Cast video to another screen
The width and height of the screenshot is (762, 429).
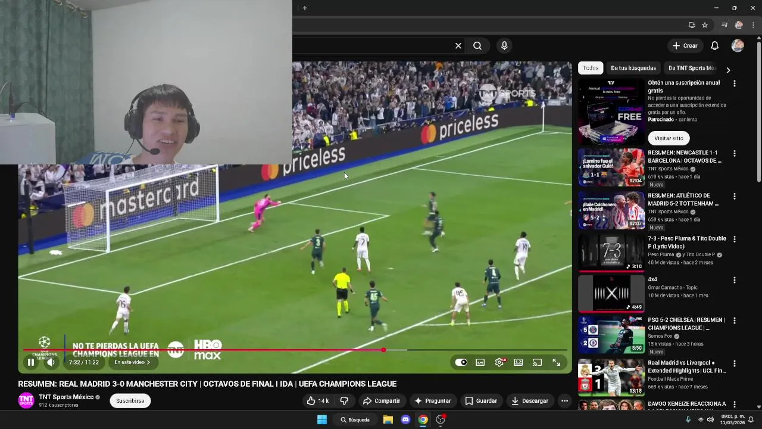pos(537,362)
